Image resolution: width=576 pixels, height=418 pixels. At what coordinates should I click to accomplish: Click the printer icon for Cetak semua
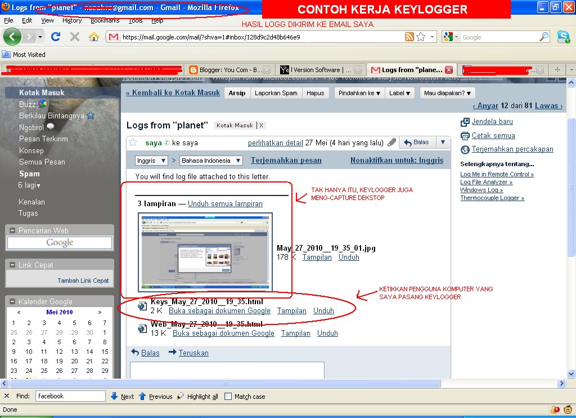click(465, 136)
